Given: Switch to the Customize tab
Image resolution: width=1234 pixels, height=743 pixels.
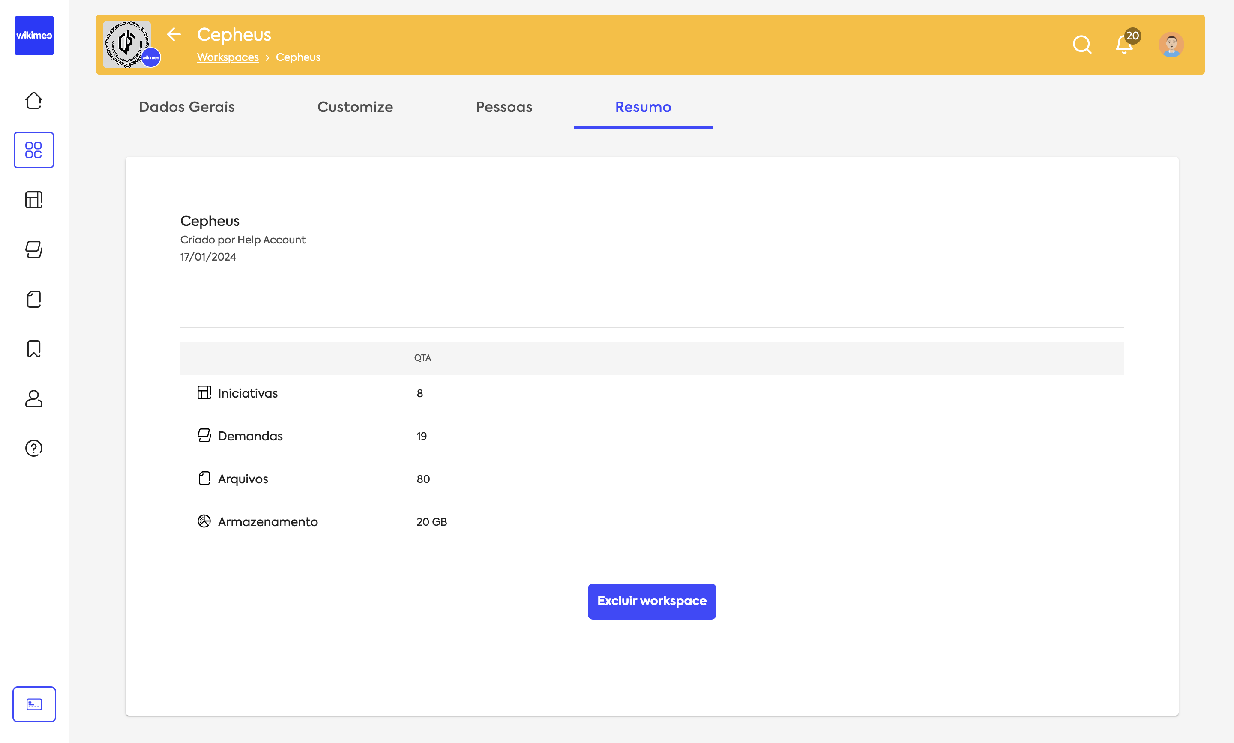Looking at the screenshot, I should tap(355, 107).
